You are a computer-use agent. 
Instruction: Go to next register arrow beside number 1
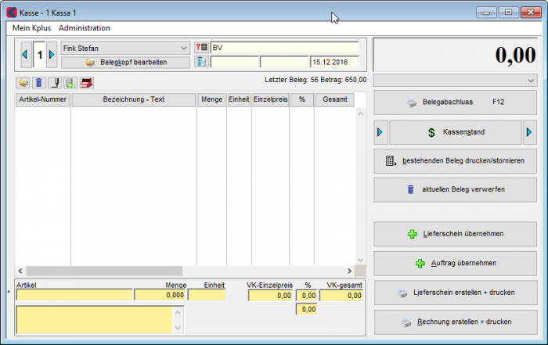pyautogui.click(x=52, y=55)
